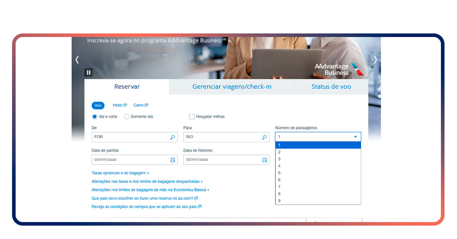Choose 5 passengers from the list
This screenshot has height=239, width=457.
[318, 173]
